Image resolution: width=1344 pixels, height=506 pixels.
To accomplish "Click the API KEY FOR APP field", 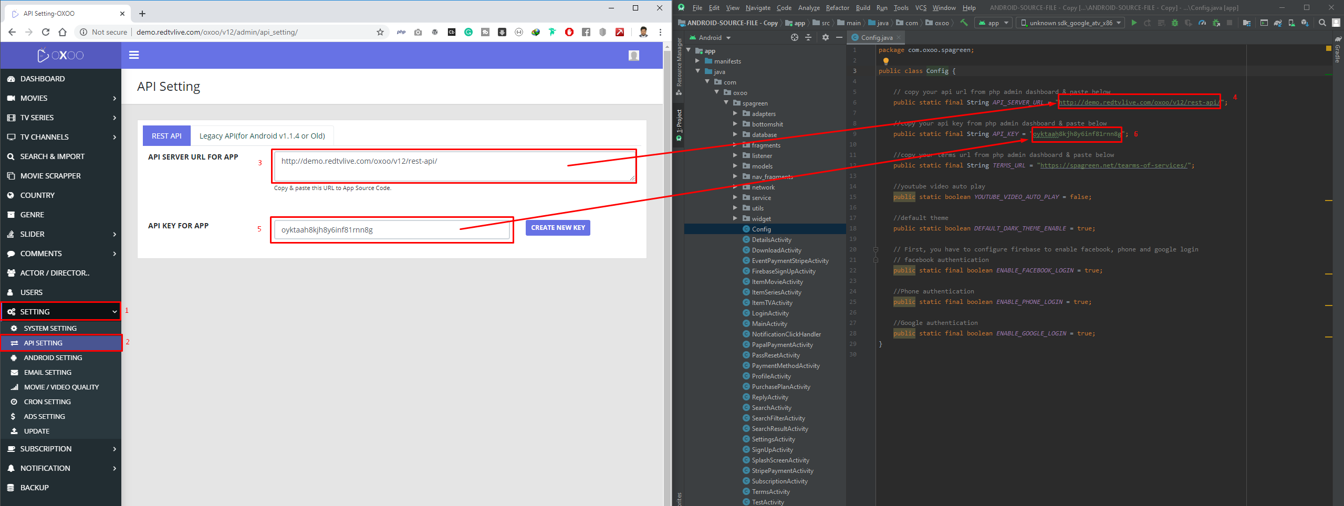I will click(x=392, y=230).
